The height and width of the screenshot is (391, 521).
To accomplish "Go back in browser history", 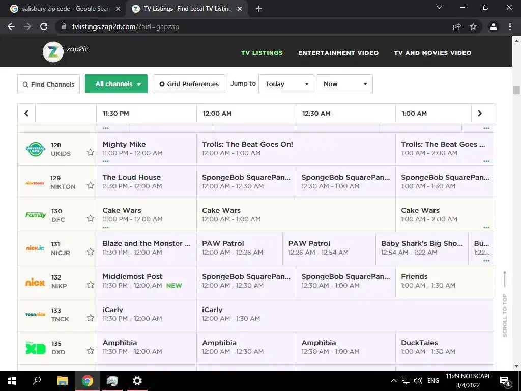I will (x=11, y=26).
